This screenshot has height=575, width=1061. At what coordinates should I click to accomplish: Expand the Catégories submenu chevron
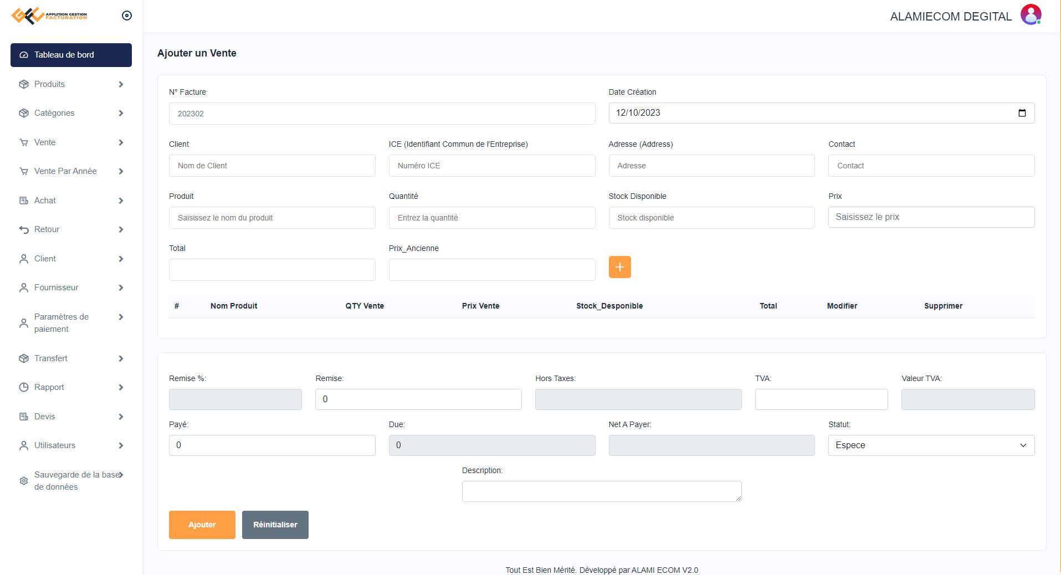(x=121, y=113)
